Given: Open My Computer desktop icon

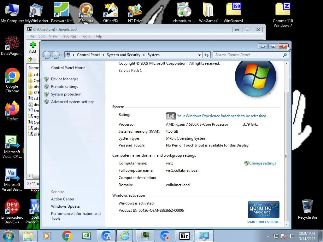Looking at the screenshot, I should (12, 13).
